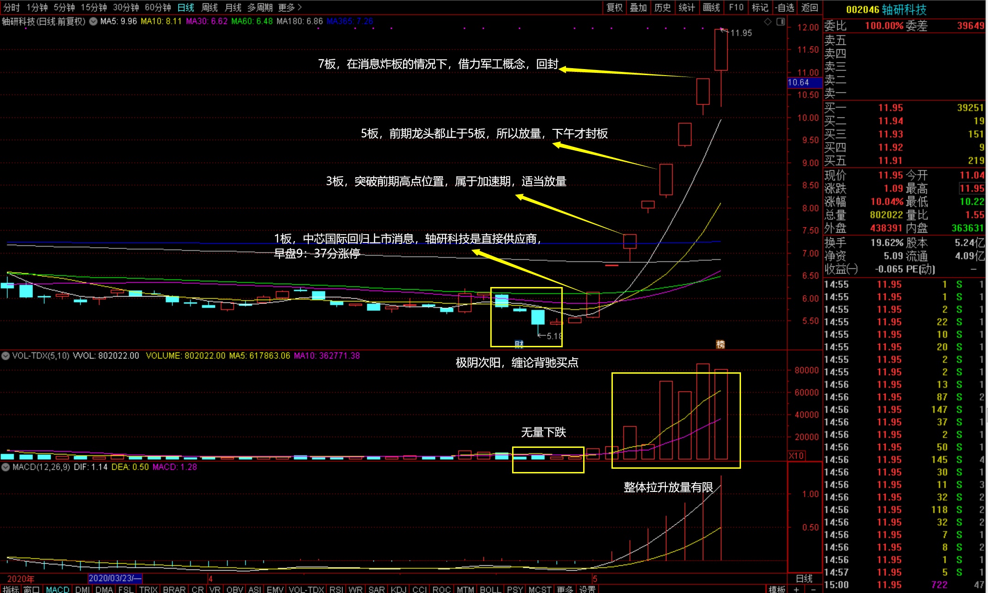Click the 002046 轴研科技 stock title
This screenshot has width=988, height=593.
[x=886, y=9]
